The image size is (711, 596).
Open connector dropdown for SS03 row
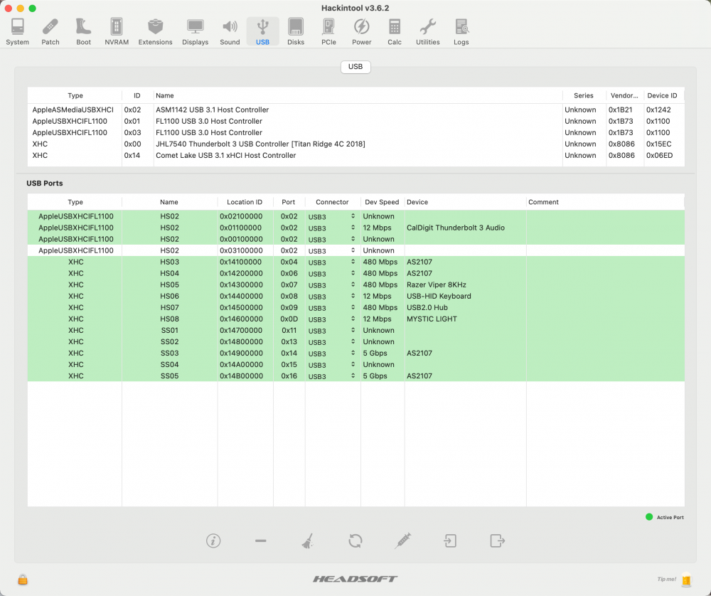click(332, 353)
